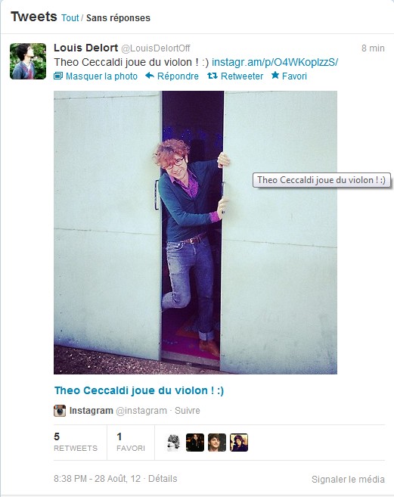
Task: Open the Détails link of the tweet
Action: click(163, 478)
